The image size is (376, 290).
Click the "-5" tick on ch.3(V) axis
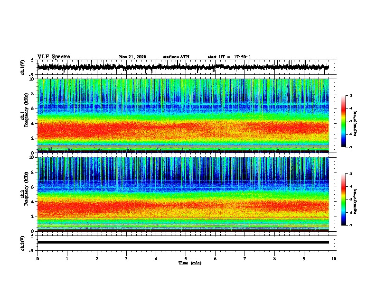32,251
